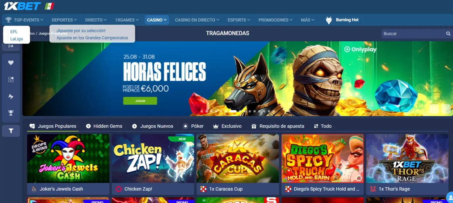Image resolution: width=453 pixels, height=203 pixels.
Task: Open the favorites heart icon in sidebar
Action: (x=11, y=63)
